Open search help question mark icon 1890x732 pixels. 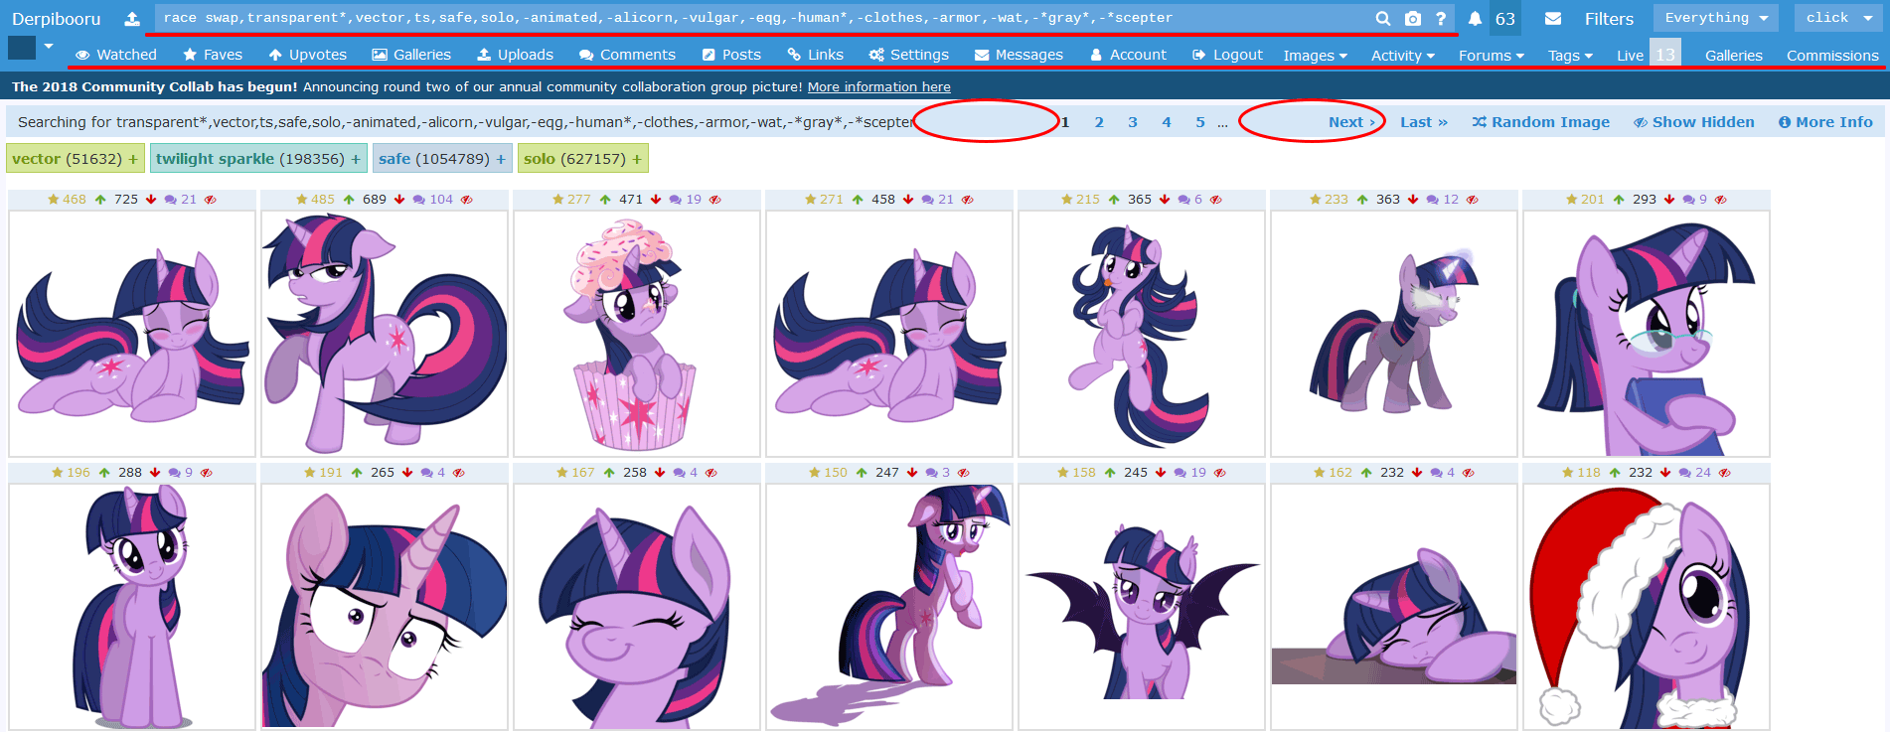1441,19
